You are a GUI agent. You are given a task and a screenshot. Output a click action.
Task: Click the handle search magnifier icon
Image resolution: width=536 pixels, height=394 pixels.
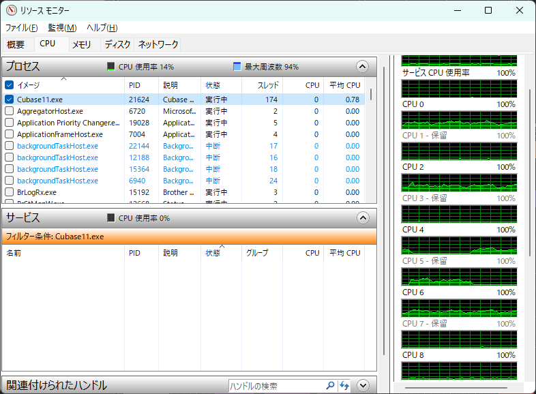pyautogui.click(x=330, y=385)
